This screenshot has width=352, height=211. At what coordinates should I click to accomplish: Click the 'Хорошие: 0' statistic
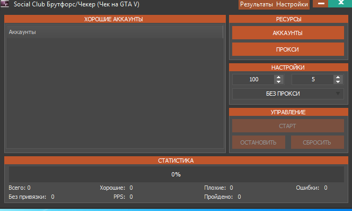tap(116, 188)
